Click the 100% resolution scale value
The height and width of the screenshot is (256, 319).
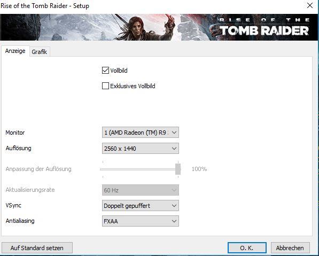click(x=199, y=169)
